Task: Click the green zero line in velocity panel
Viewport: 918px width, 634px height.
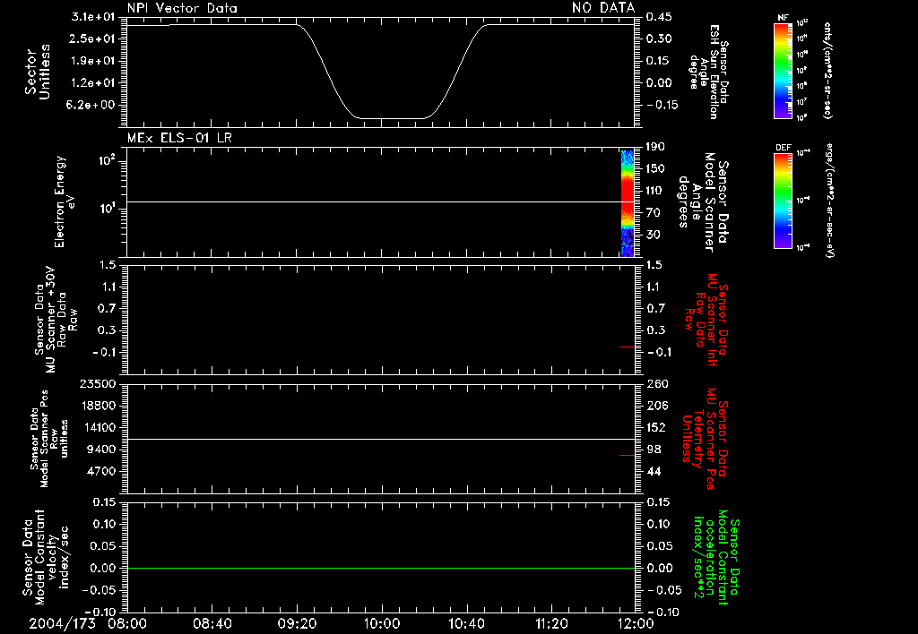Action: point(381,568)
